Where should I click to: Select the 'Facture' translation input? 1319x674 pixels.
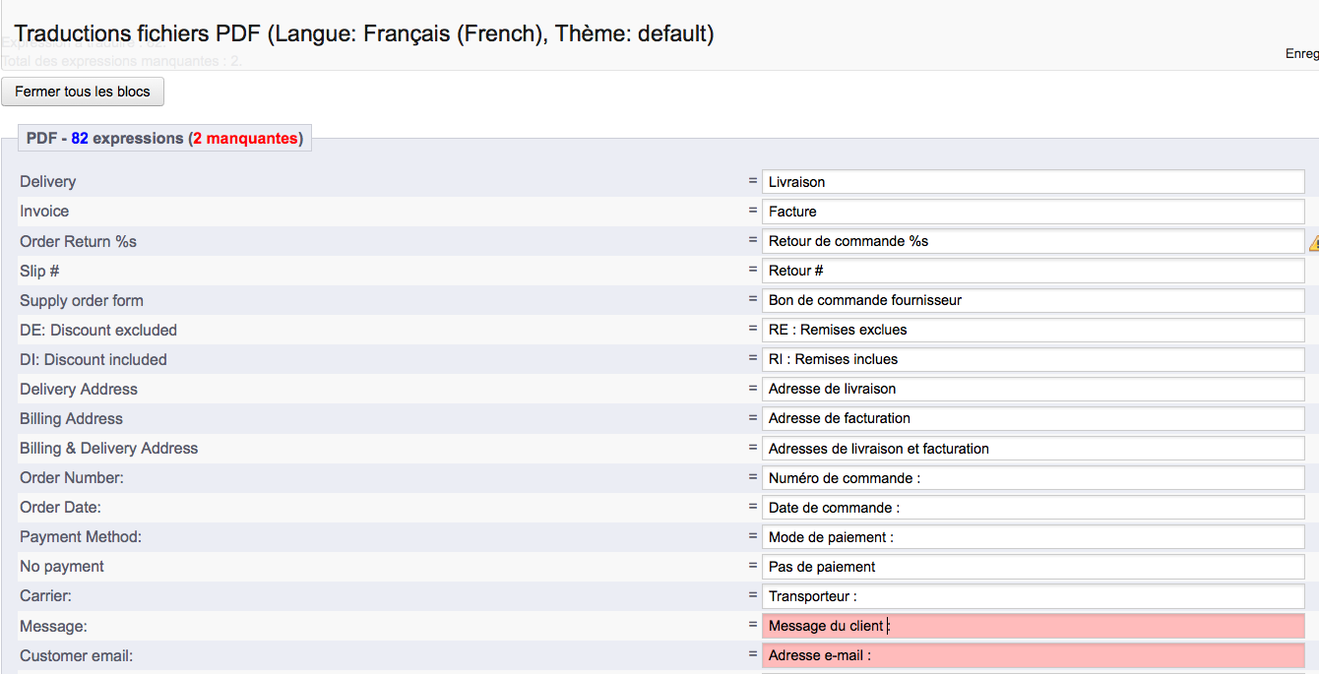coord(1033,212)
